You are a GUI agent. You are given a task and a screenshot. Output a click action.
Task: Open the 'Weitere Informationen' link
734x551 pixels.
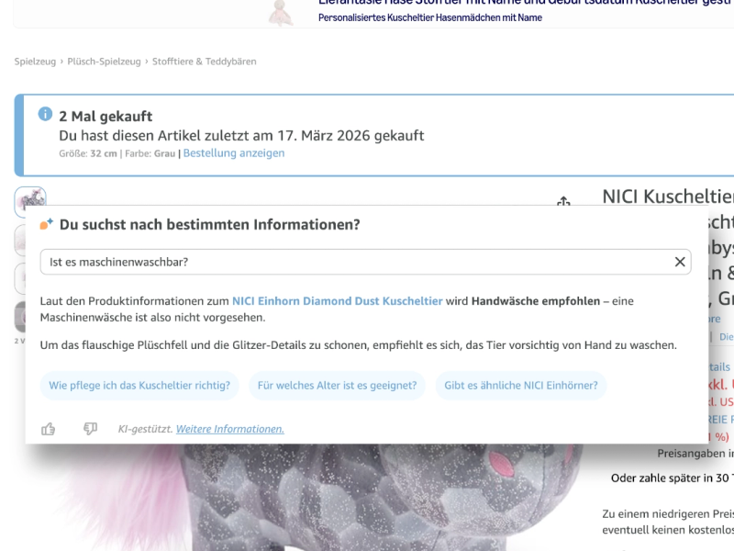coord(230,429)
